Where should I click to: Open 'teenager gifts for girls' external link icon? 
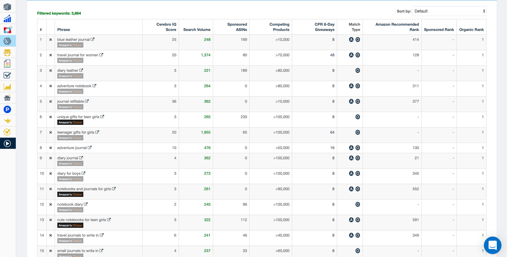tap(97, 132)
